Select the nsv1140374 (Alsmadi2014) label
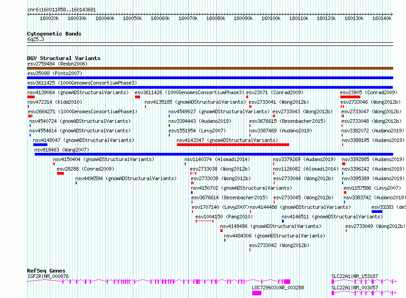Screen dimensions: 406x298 (217, 159)
